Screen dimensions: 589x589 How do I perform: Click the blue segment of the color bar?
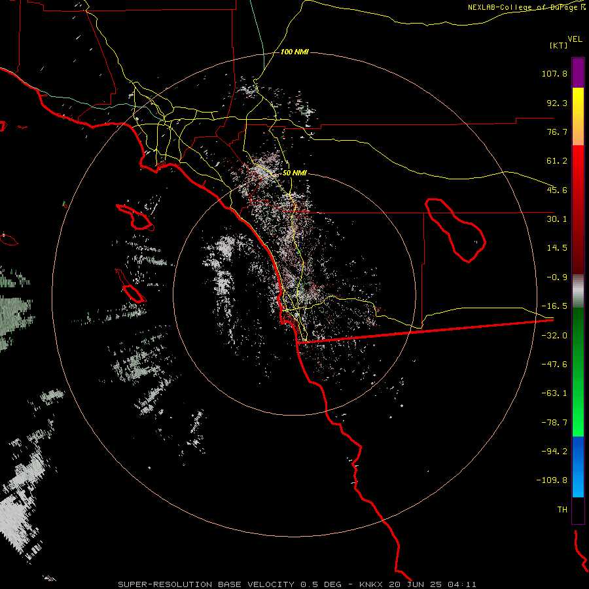tap(578, 467)
